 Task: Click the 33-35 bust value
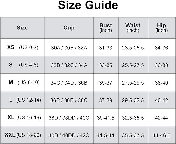(x=105, y=65)
